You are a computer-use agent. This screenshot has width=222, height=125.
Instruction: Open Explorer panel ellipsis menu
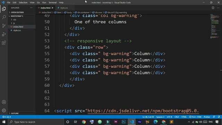pos(31,8)
